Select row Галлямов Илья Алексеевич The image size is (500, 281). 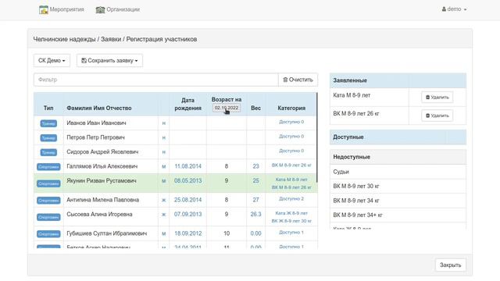coord(176,166)
